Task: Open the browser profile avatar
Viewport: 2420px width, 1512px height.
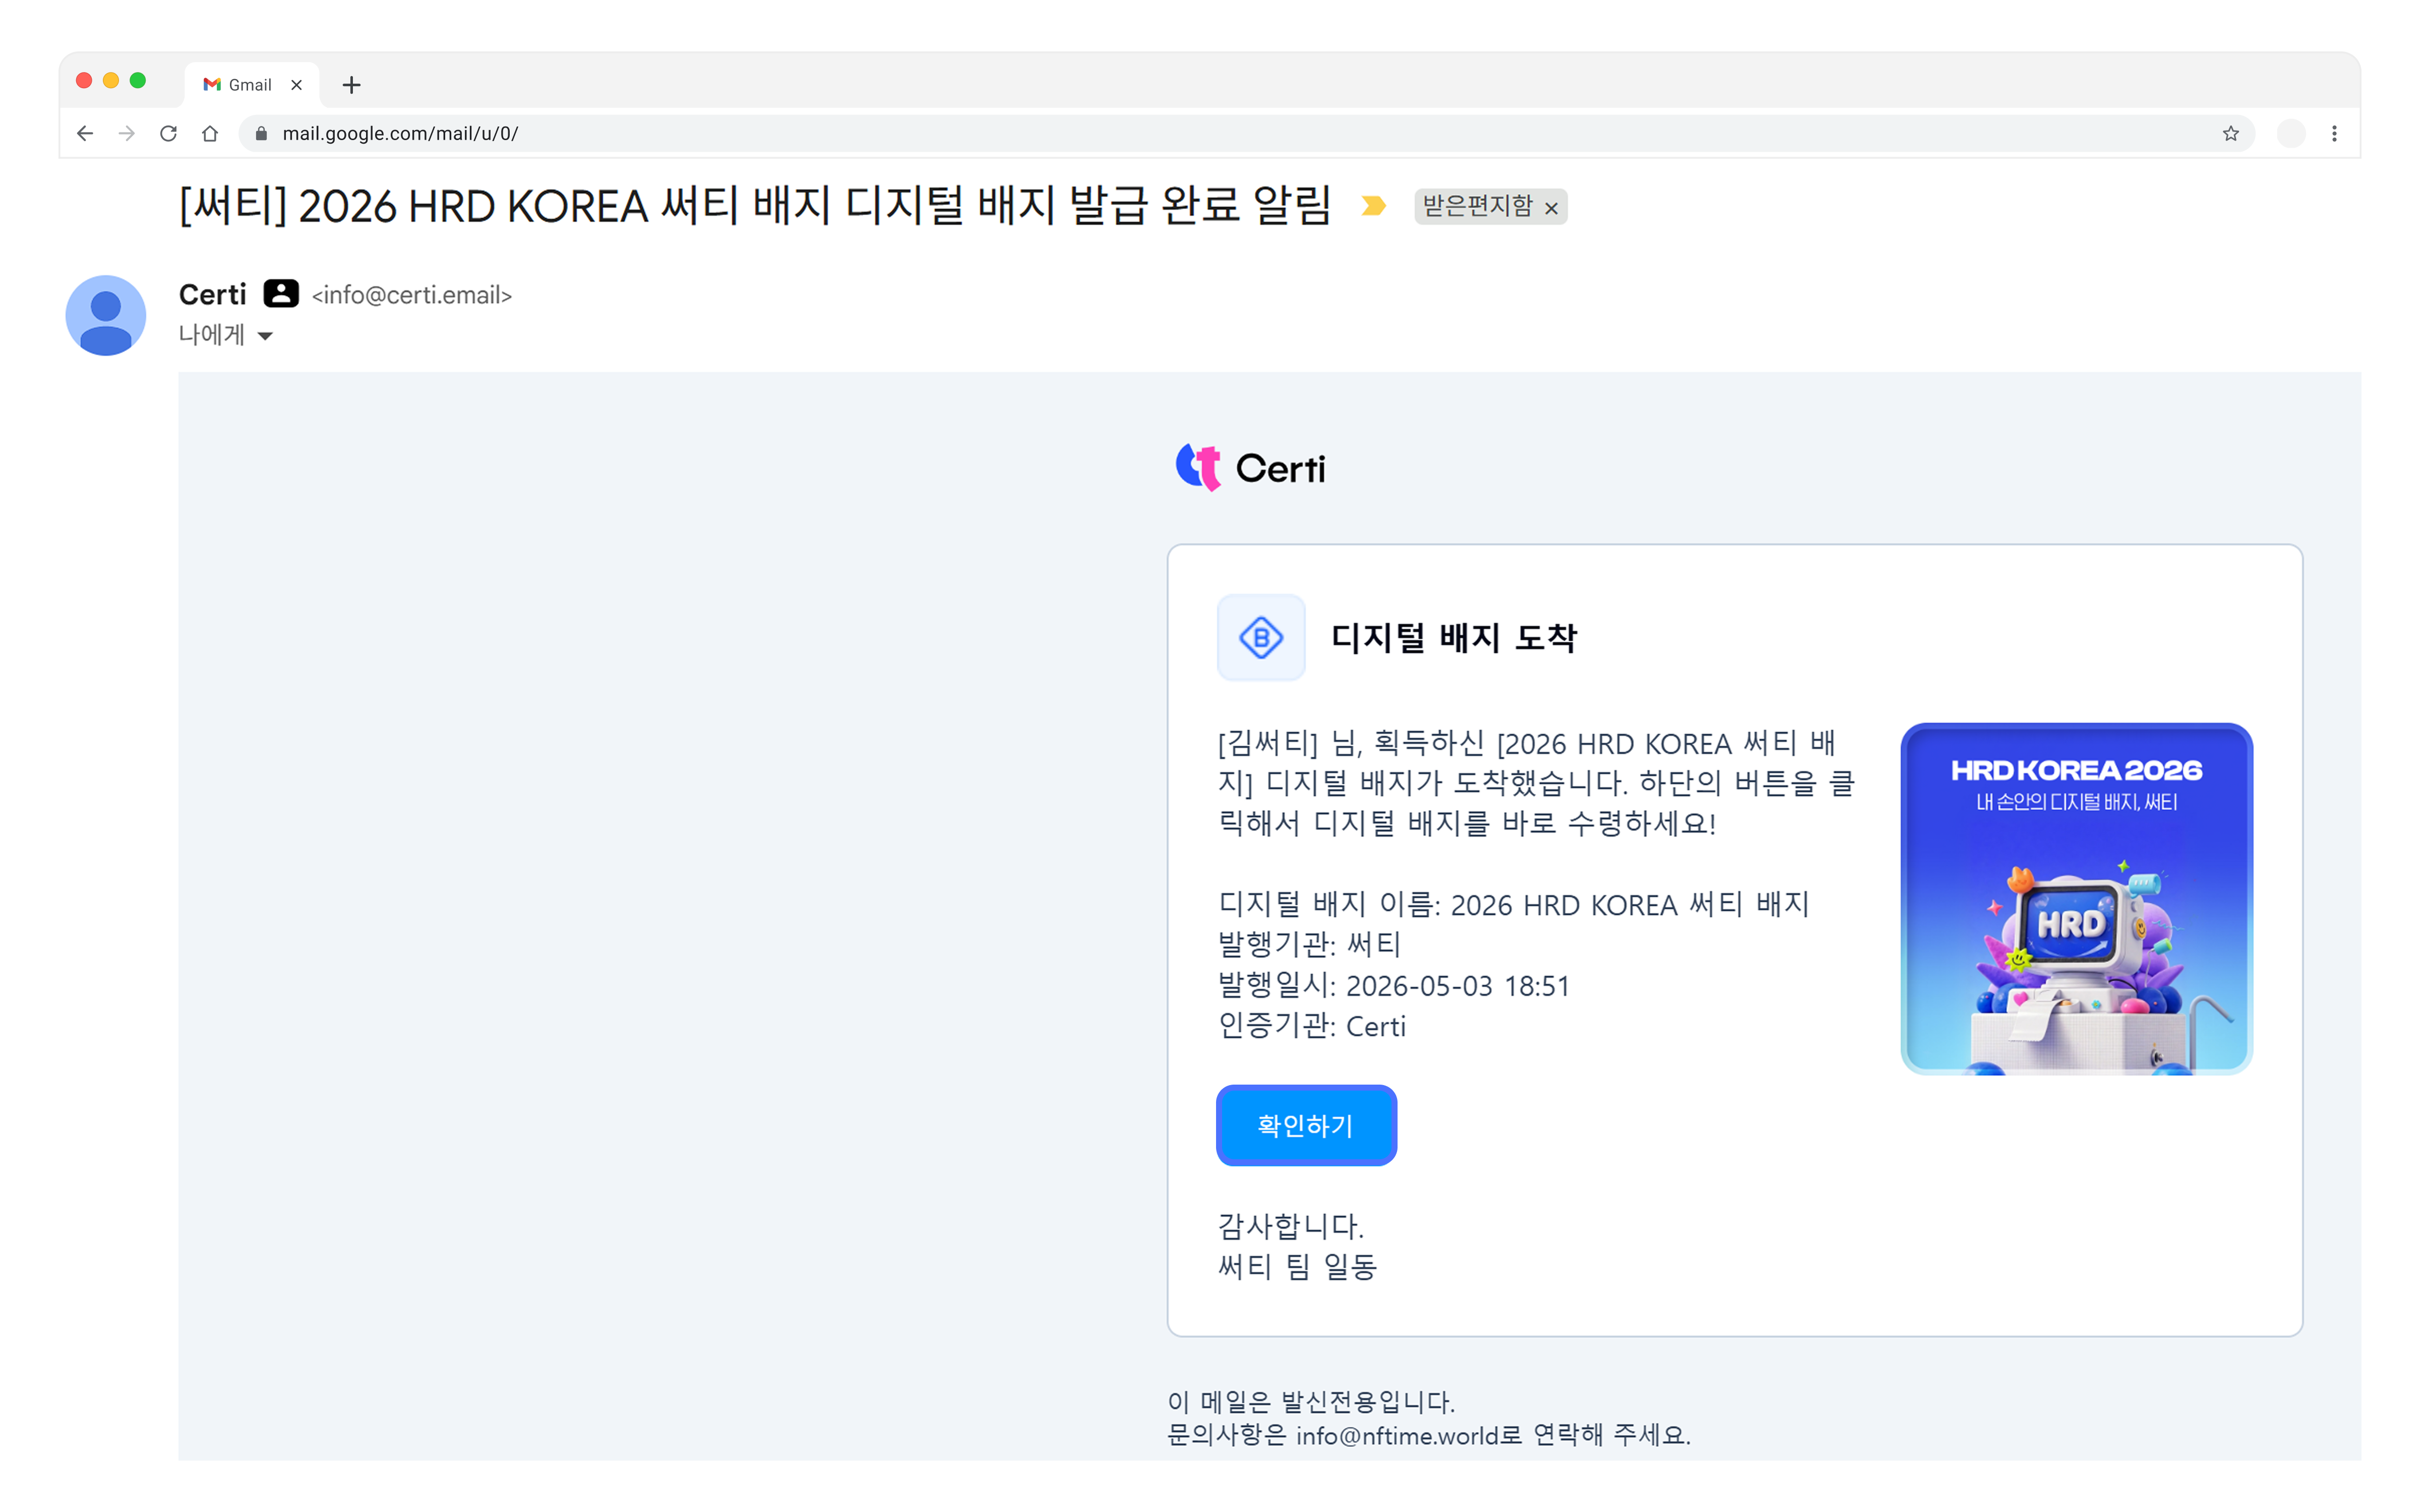Action: (x=2291, y=134)
